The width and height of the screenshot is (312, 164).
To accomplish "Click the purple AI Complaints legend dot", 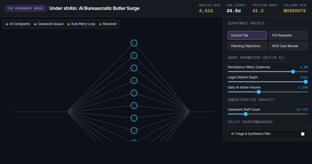I will pos(7,24).
